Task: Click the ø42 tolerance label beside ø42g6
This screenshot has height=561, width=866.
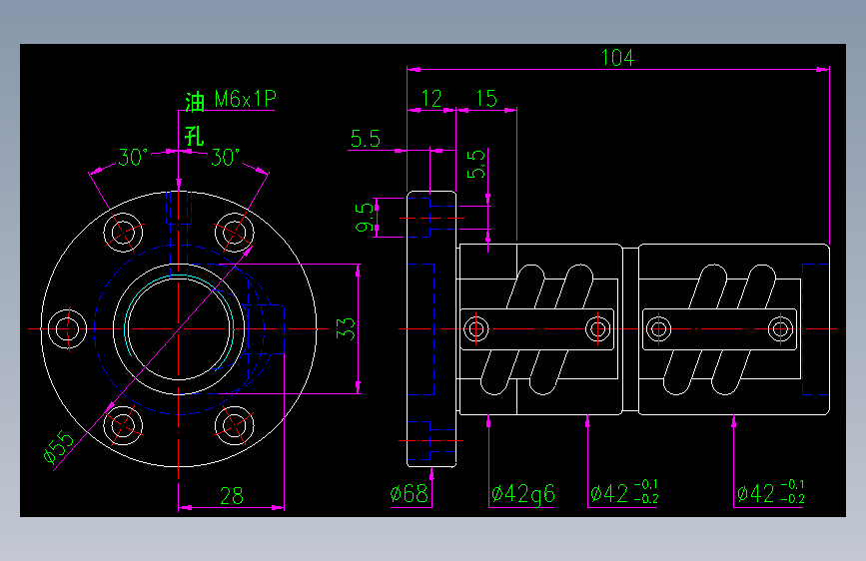Action: point(624,492)
